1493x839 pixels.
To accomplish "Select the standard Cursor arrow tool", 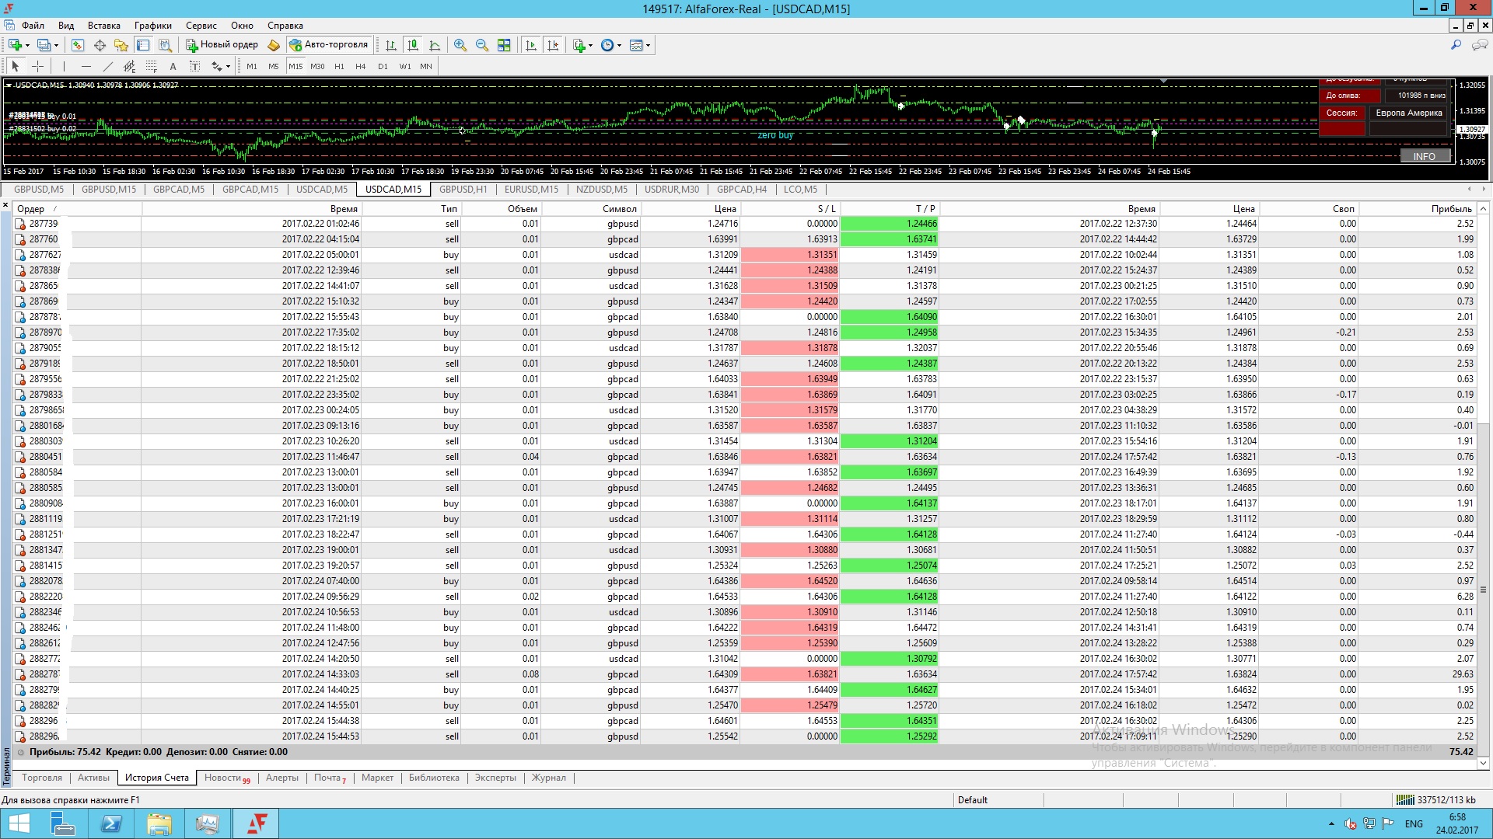I will click(x=16, y=66).
